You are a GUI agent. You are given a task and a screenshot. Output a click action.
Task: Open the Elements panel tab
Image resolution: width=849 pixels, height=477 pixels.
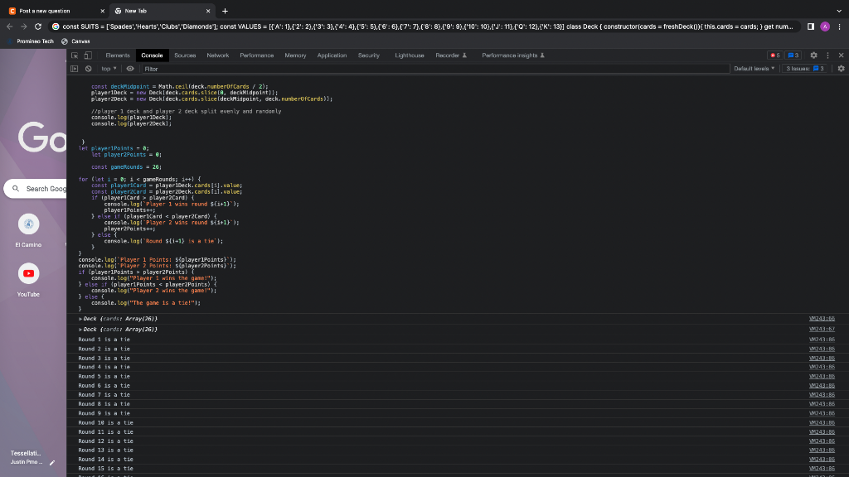118,55
